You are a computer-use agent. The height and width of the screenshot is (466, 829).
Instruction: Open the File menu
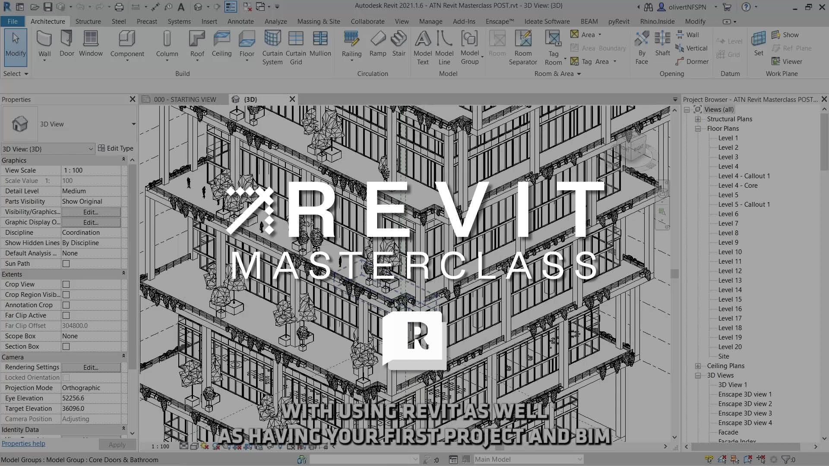point(13,21)
